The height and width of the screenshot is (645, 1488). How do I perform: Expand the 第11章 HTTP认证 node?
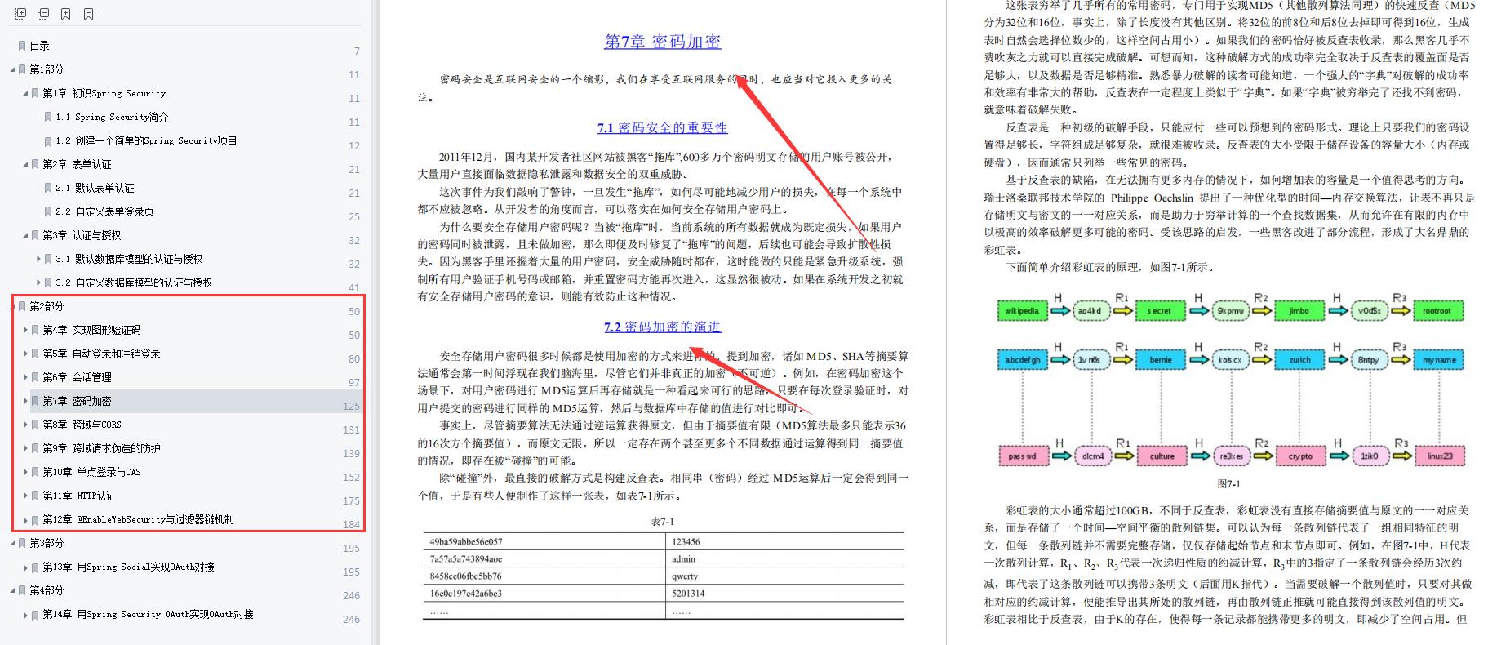[x=25, y=496]
